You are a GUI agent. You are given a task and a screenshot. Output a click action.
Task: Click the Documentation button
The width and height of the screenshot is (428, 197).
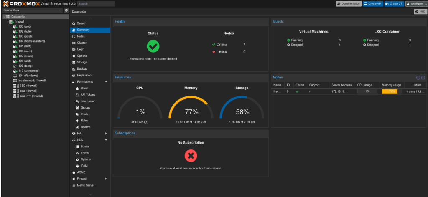(x=349, y=3)
